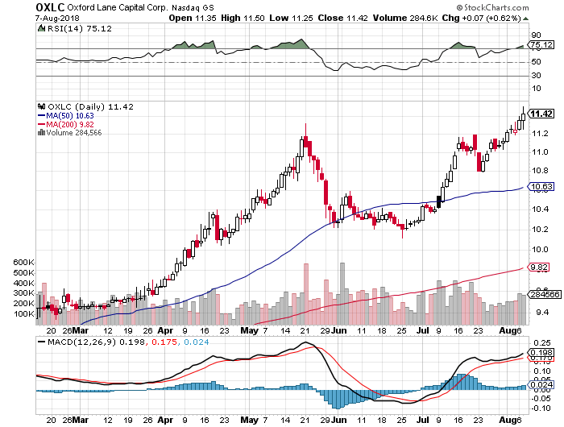564x427 pixels.
Task: Click the blue 10.63 moving average tag
Action: pos(541,187)
